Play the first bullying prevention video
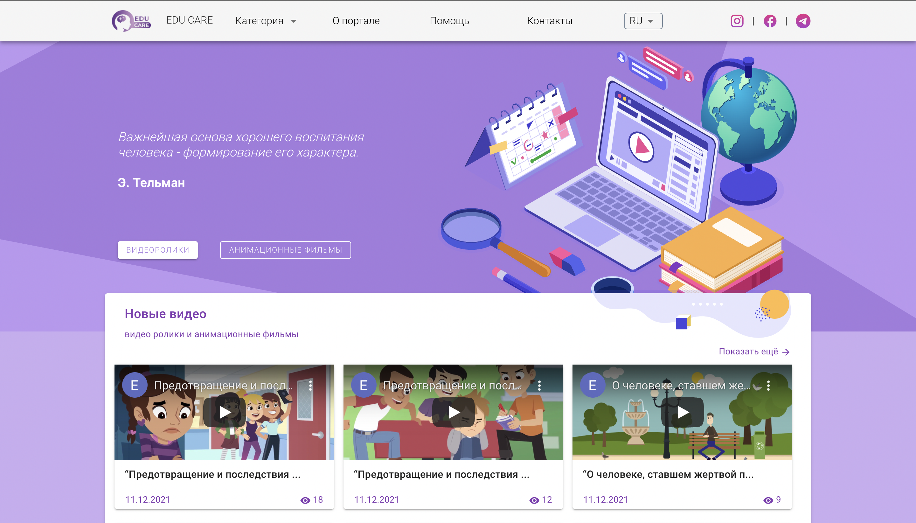Image resolution: width=916 pixels, height=523 pixels. [x=225, y=412]
